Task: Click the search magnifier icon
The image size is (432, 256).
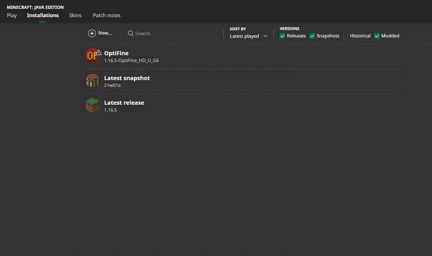Action: [x=131, y=33]
